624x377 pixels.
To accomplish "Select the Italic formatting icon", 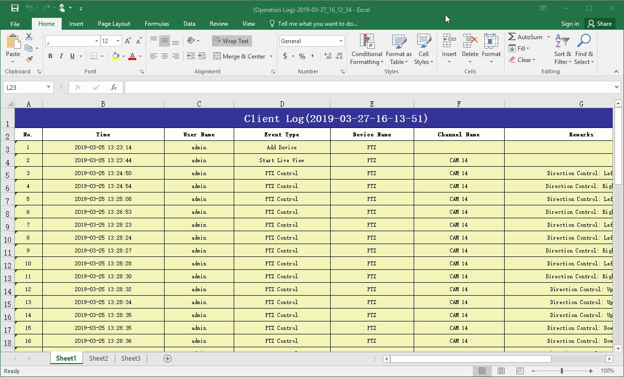I will point(61,56).
